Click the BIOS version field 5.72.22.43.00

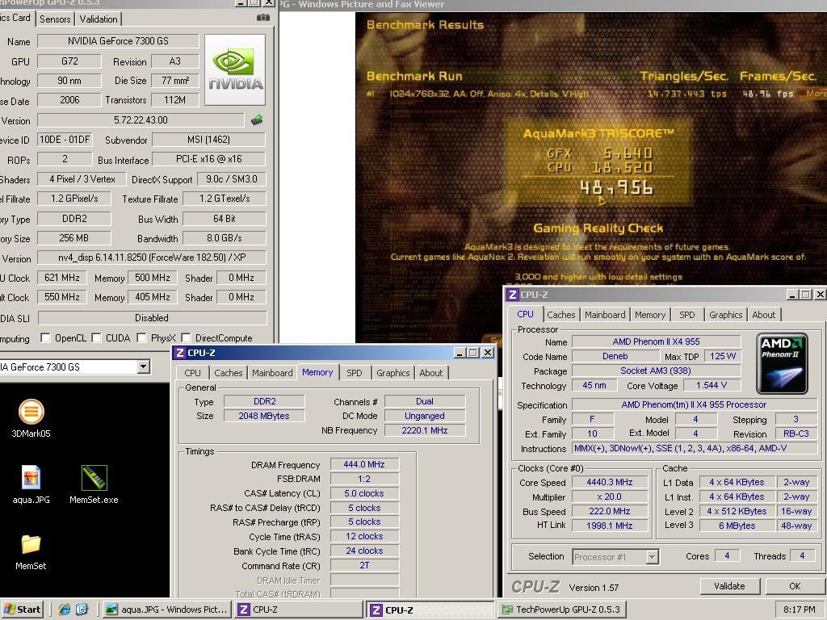click(141, 120)
